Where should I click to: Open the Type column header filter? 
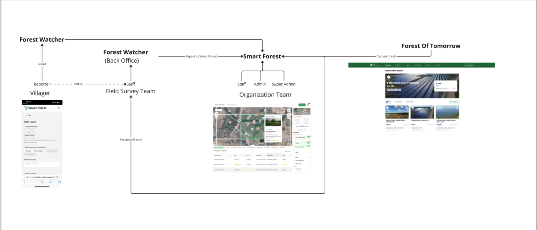[242, 155]
